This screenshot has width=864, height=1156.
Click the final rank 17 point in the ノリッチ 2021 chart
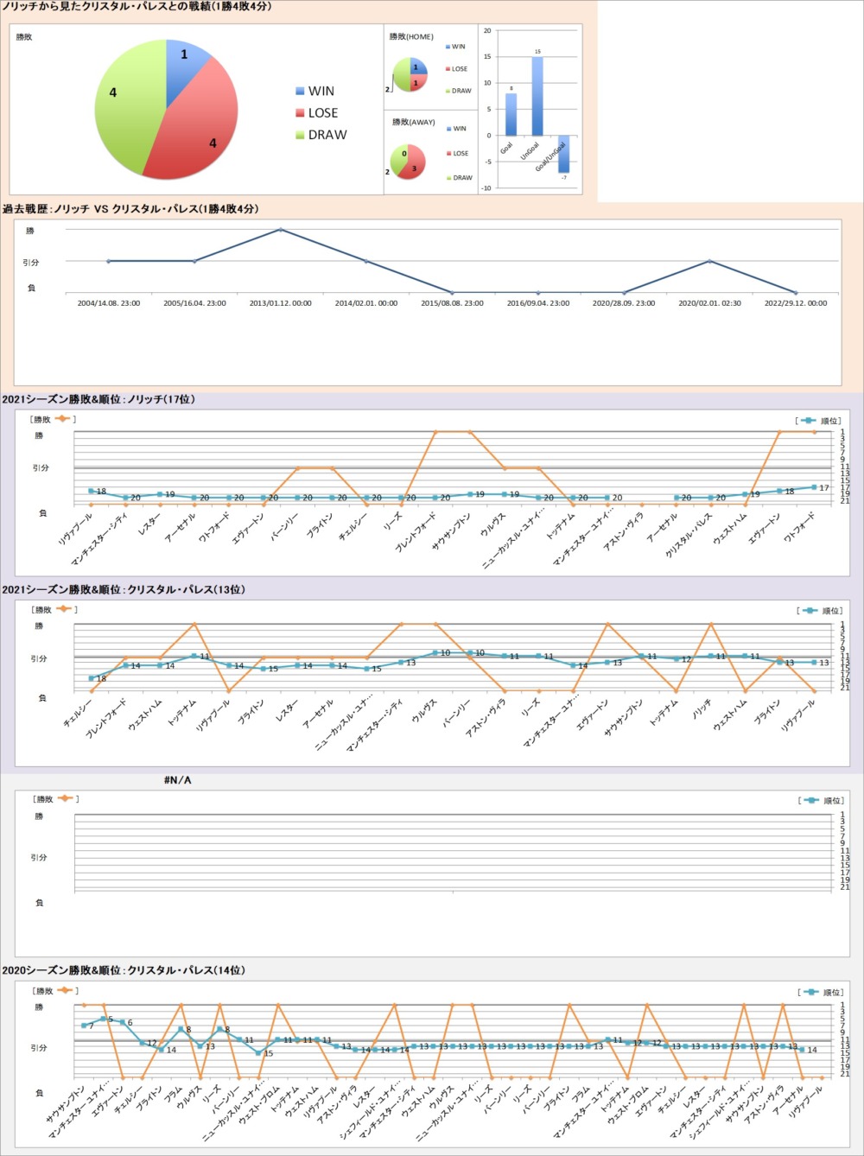pos(814,487)
